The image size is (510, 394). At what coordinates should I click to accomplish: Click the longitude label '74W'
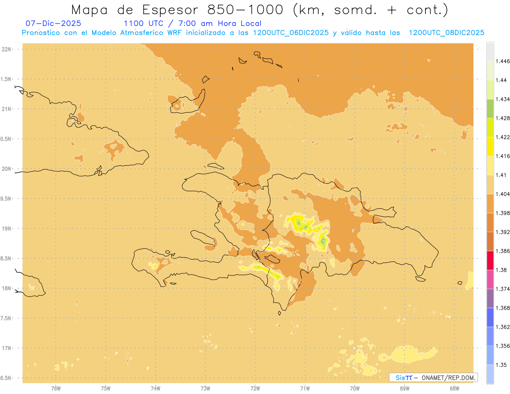pos(156,388)
